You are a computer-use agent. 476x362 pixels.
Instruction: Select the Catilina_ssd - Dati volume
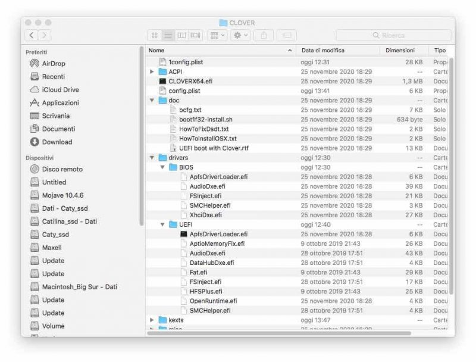64,221
